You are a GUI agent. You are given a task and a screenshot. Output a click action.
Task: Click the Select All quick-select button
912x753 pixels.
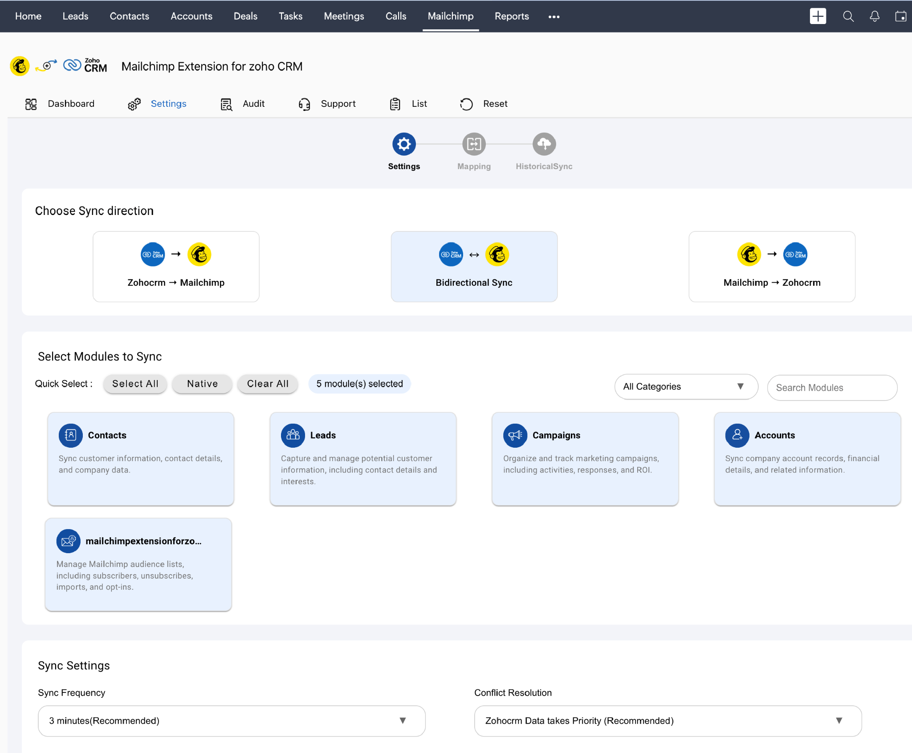point(135,384)
